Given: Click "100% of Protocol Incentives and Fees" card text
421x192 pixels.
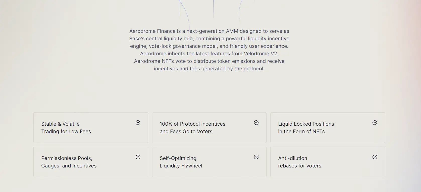Looking at the screenshot, I should point(192,128).
